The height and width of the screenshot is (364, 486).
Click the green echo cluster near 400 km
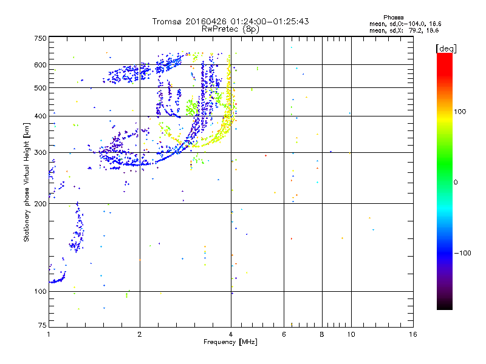(192, 108)
